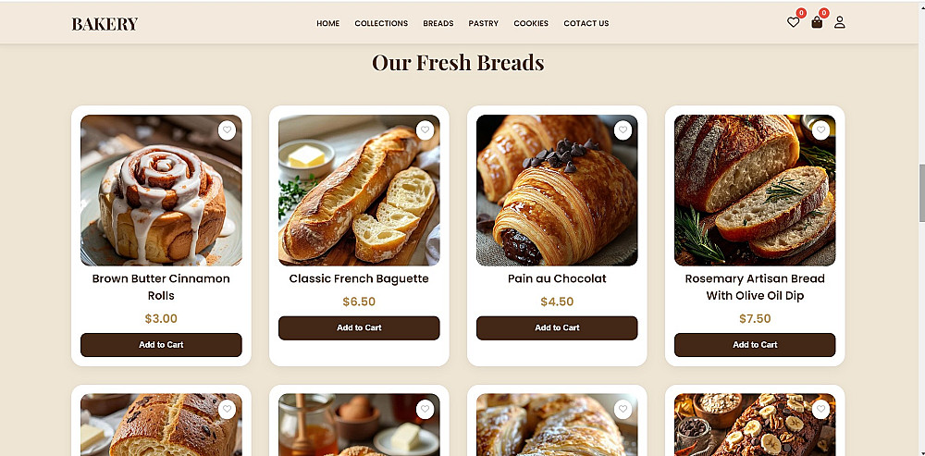
Task: Click heart on the honey jar product card
Action: [x=425, y=409]
